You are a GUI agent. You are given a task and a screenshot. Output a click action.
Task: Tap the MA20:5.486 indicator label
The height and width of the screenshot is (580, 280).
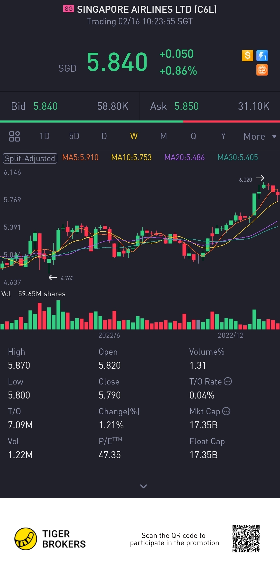click(185, 157)
